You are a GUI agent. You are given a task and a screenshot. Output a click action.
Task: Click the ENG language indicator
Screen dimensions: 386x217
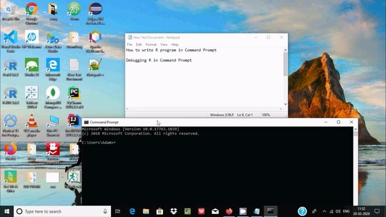click(346, 212)
